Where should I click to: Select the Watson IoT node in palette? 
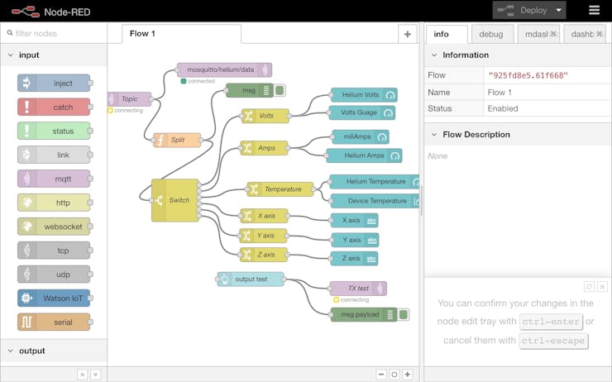point(54,298)
